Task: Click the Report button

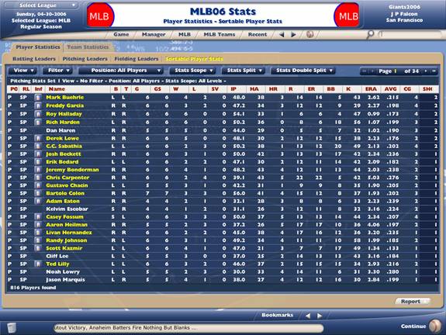Action: pyautogui.click(x=412, y=302)
